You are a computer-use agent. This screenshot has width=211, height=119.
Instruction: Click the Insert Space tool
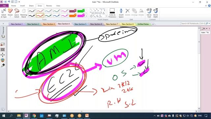(121, 13)
